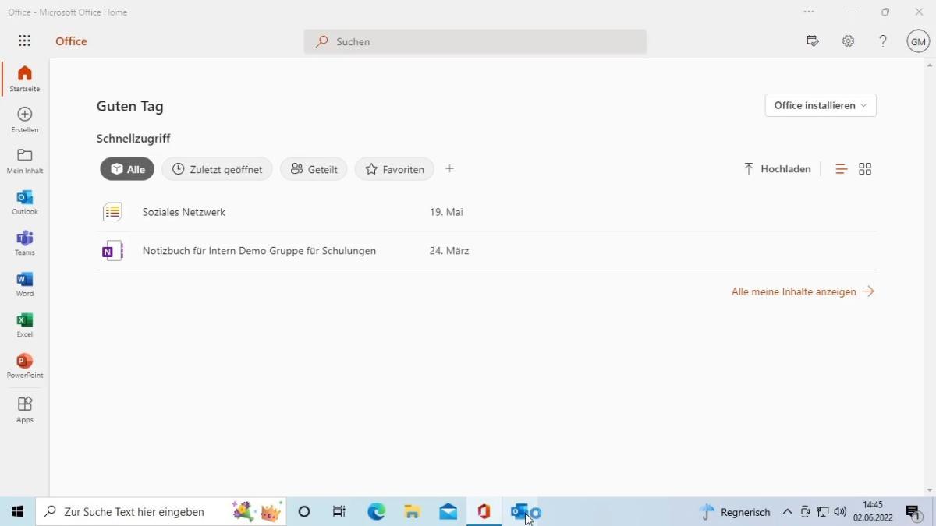Launch Teams from the sidebar
Screen dimensions: 936x526
pyautogui.click(x=25, y=242)
